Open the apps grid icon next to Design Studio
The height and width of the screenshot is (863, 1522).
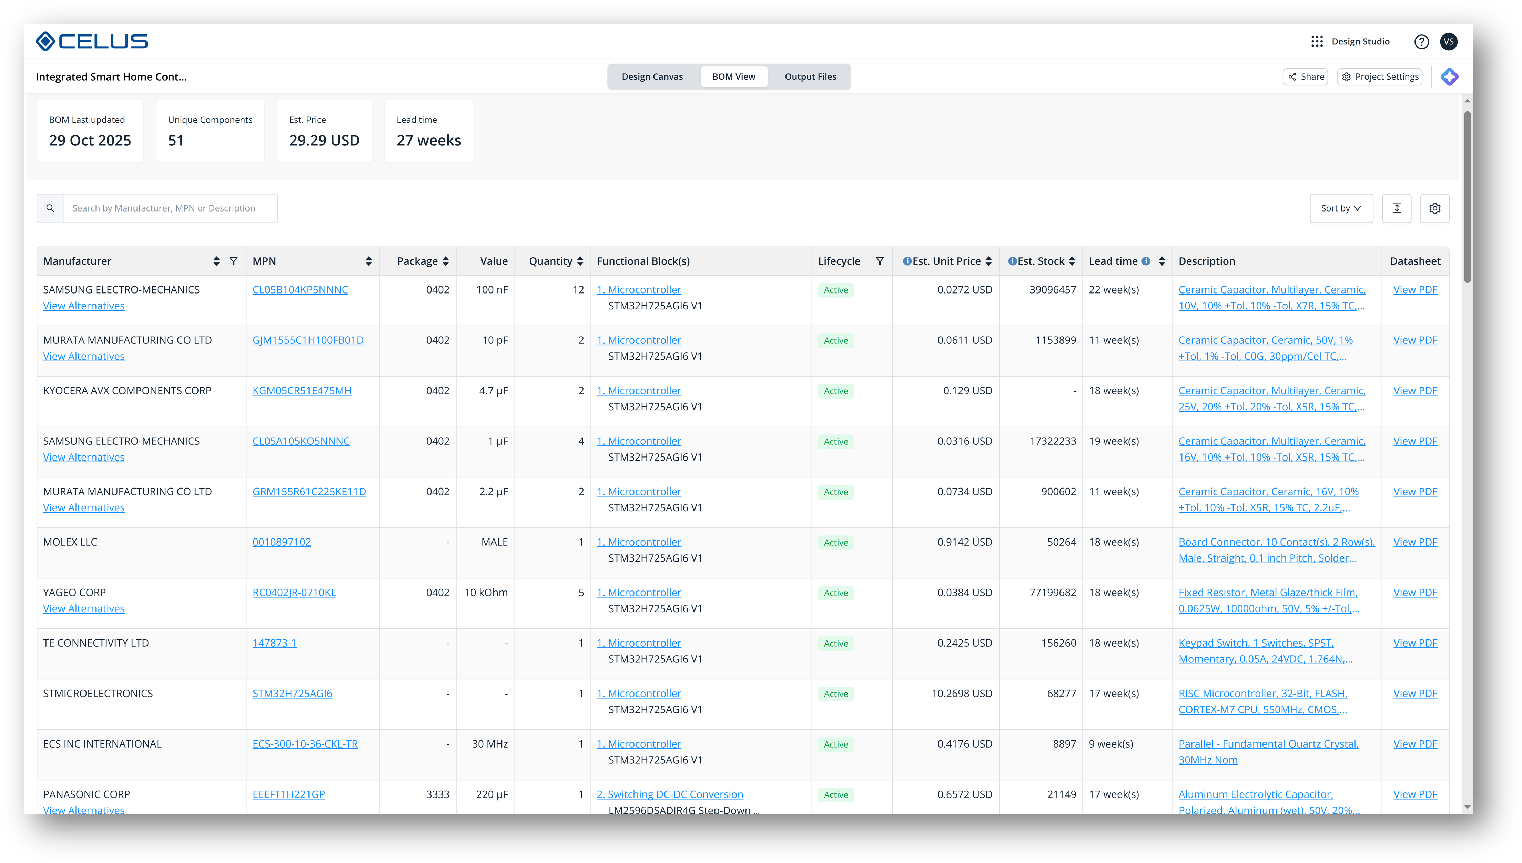(x=1317, y=41)
